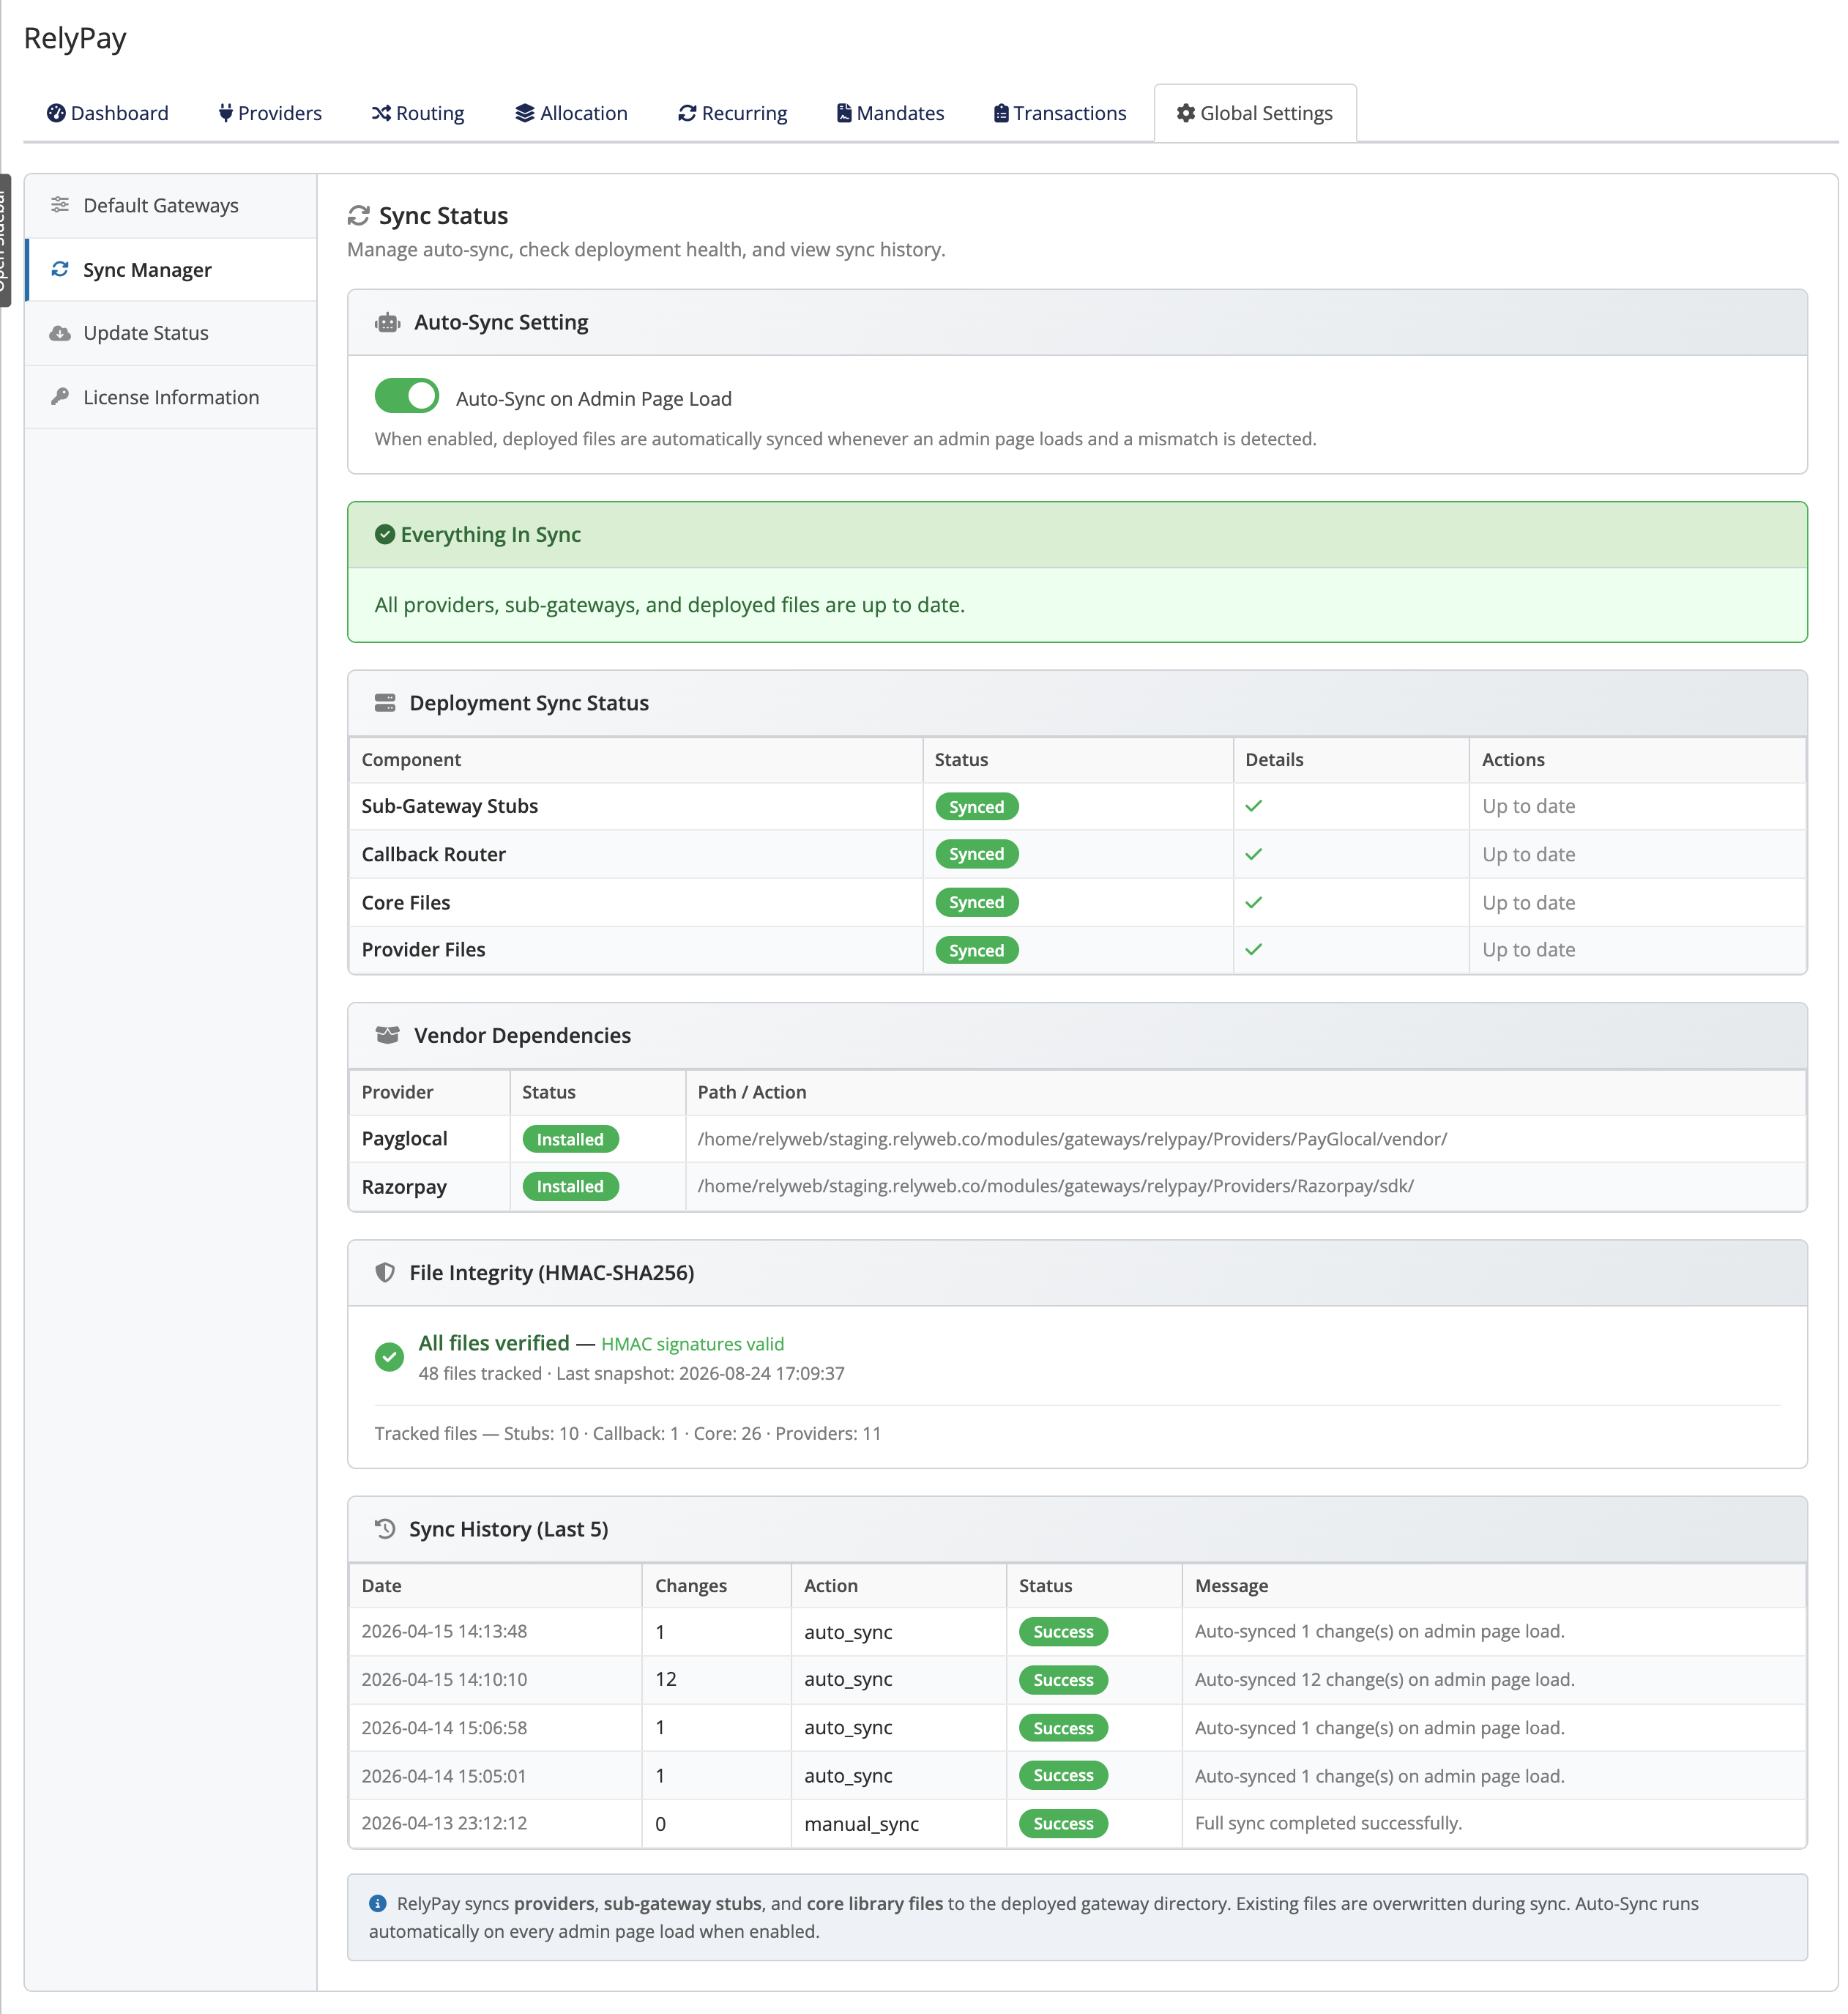Click the Installed badge for Razorpay

(570, 1186)
